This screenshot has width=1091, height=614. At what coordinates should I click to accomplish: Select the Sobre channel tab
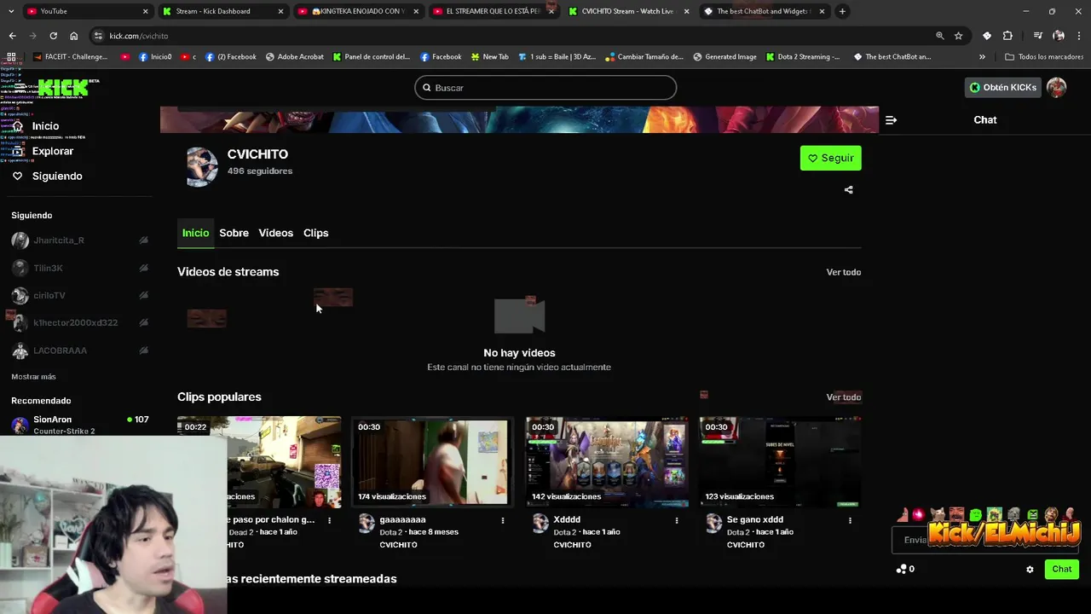(x=234, y=233)
